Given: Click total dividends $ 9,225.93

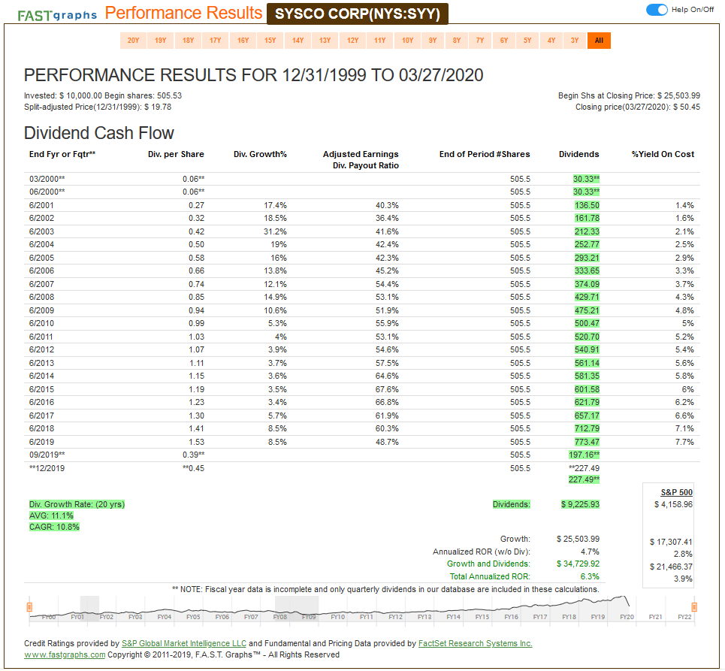Looking at the screenshot, I should 580,504.
